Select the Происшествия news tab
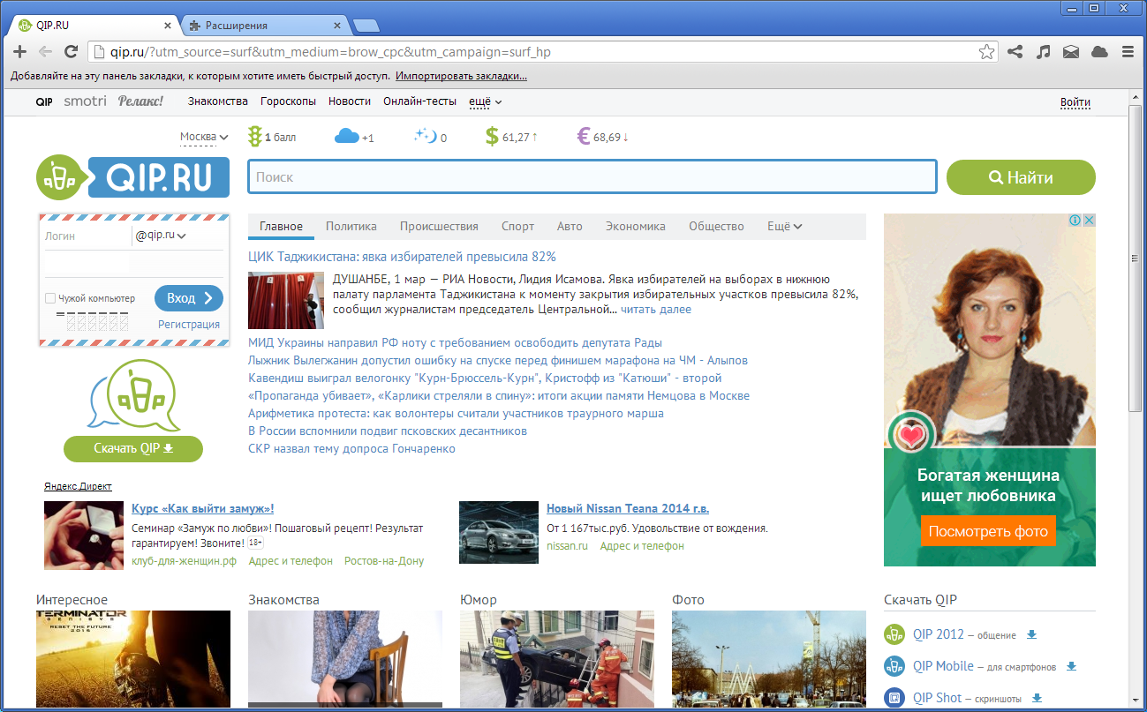This screenshot has width=1147, height=712. pyautogui.click(x=439, y=227)
